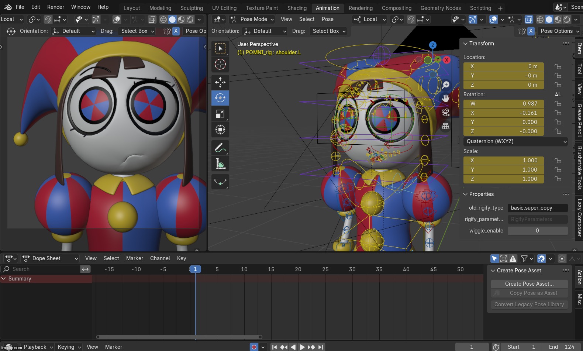The width and height of the screenshot is (583, 351).
Task: Activate the 3D Cursor tool
Action: pyautogui.click(x=220, y=64)
